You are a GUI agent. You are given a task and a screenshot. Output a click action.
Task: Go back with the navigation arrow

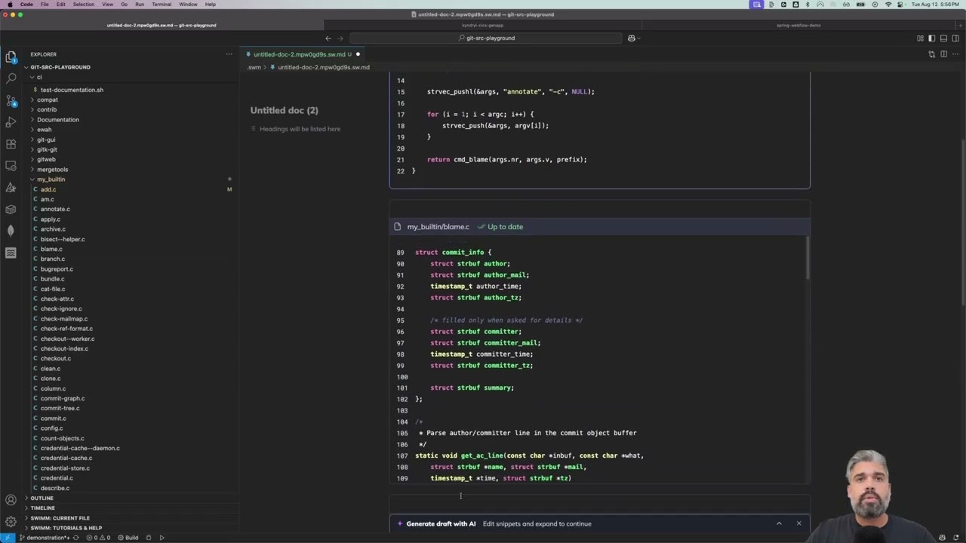click(x=328, y=38)
